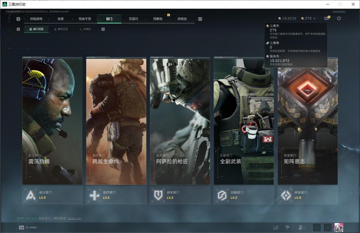Select the 部门 tab
Viewport: 360px width, 233px height.
click(x=109, y=19)
